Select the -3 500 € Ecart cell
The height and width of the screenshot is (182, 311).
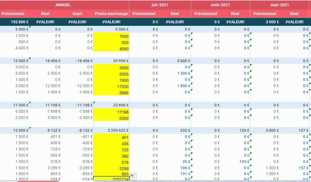click(77, 118)
